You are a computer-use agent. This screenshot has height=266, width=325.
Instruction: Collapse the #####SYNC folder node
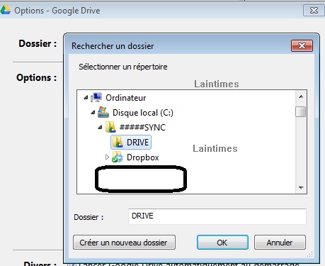click(x=100, y=128)
